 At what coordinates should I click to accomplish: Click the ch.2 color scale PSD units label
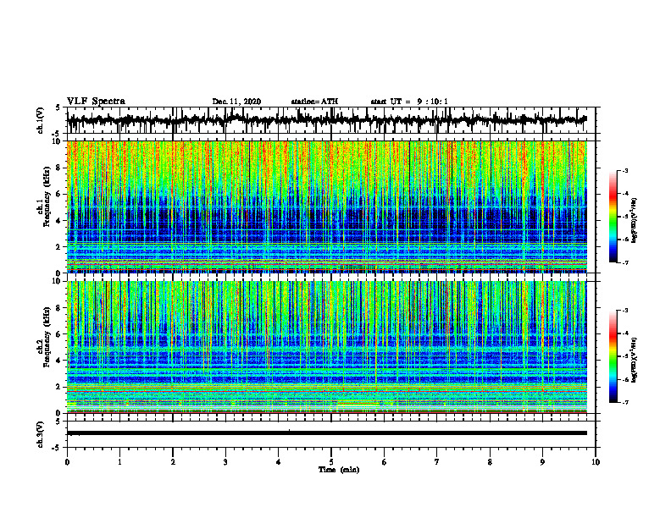pos(634,360)
